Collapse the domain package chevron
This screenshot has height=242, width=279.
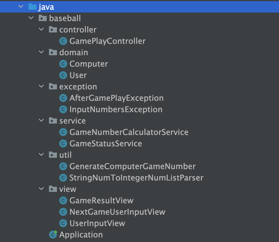pos(41,52)
